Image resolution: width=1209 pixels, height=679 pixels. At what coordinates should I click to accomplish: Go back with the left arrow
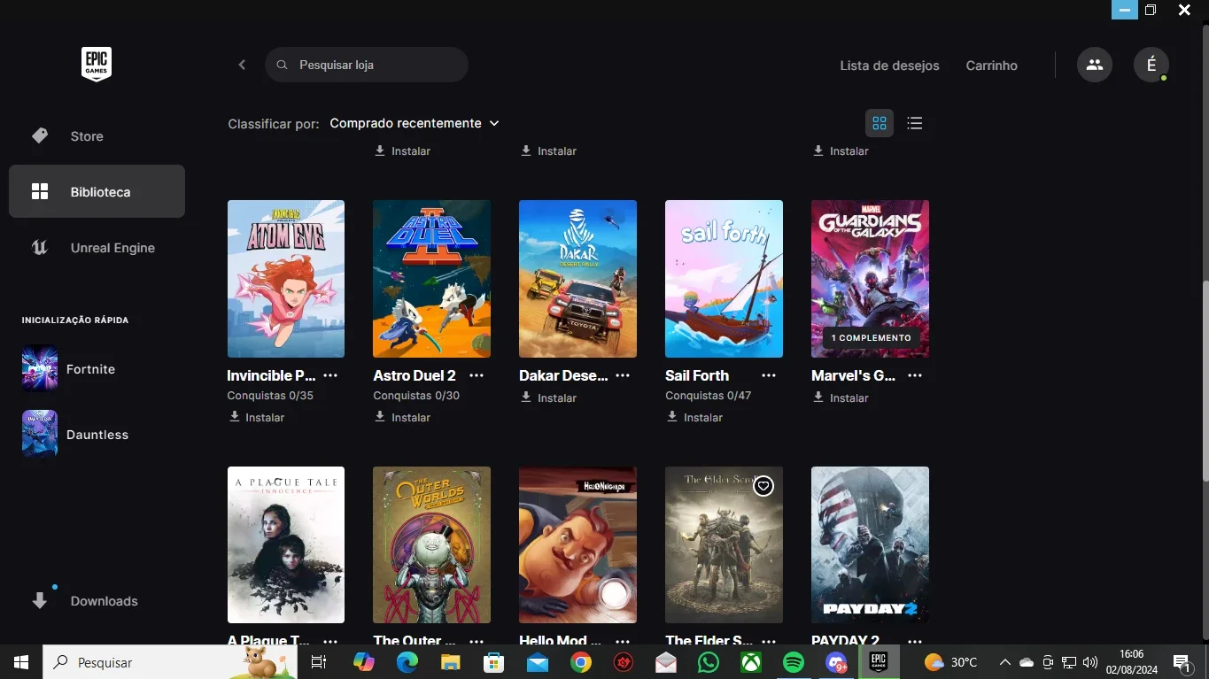(242, 65)
